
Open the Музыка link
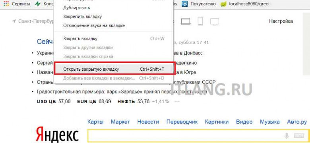tap(270, 122)
